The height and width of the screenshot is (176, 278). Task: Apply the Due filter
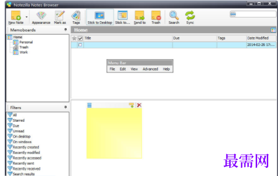coord(14,126)
